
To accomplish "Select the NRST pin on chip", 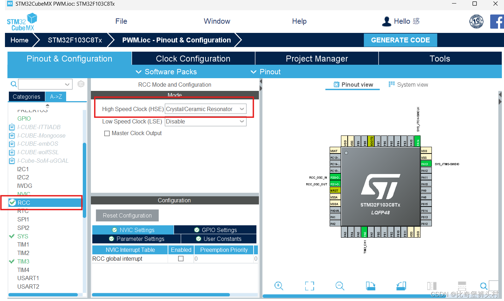I will (x=335, y=190).
